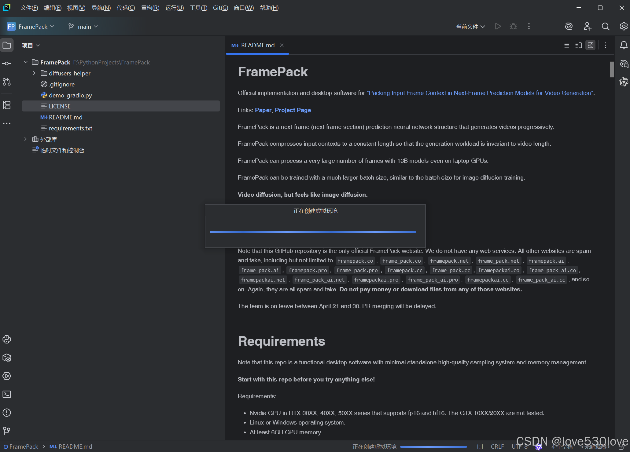Select the README.md editor tab
The width and height of the screenshot is (630, 452).
point(257,45)
